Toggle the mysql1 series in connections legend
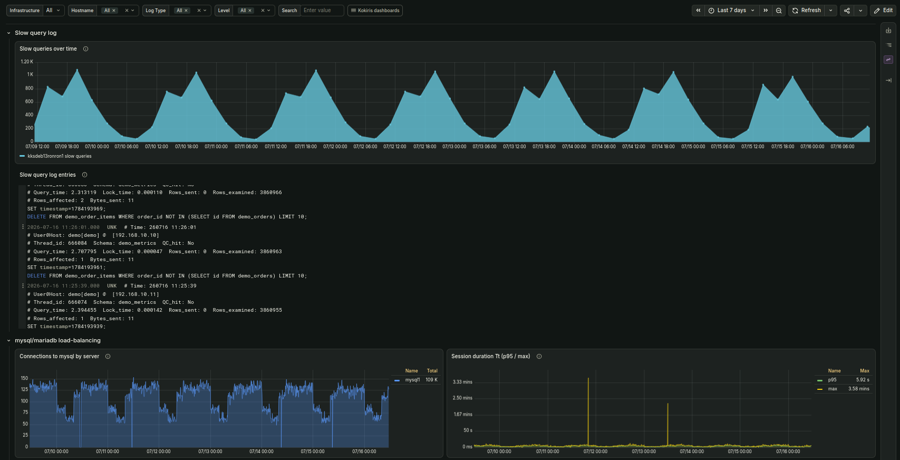 coord(413,380)
